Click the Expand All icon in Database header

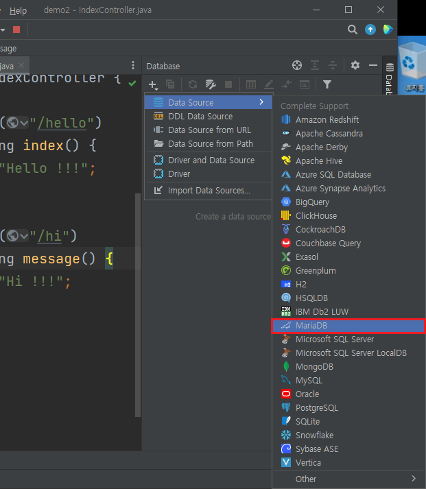click(315, 65)
